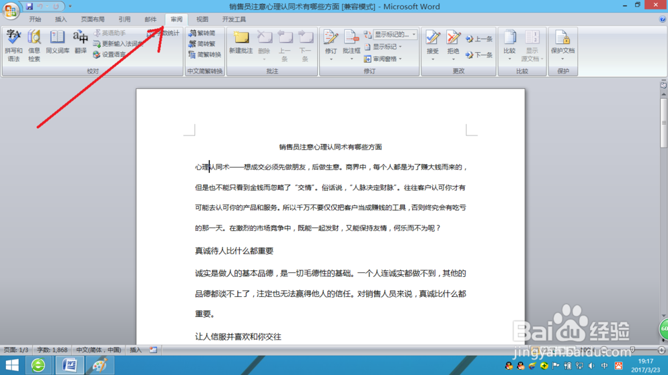Toggle 插入 overtype mode in status bar
Viewport: 668px width, 375px height.
pos(136,350)
